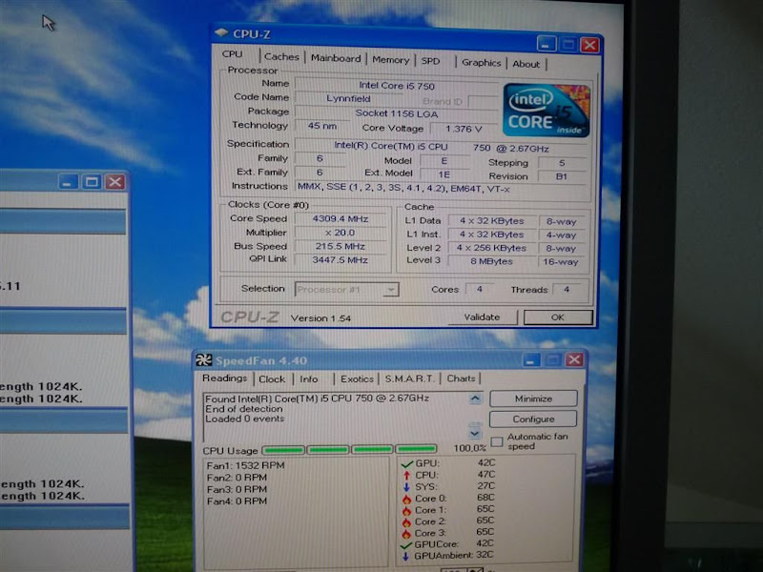
Task: Click the SpeedFan title bar fan icon
Action: (203, 360)
